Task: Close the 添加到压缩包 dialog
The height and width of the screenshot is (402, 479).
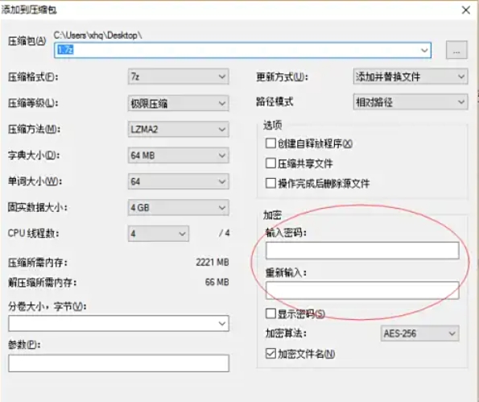Action: click(x=466, y=10)
